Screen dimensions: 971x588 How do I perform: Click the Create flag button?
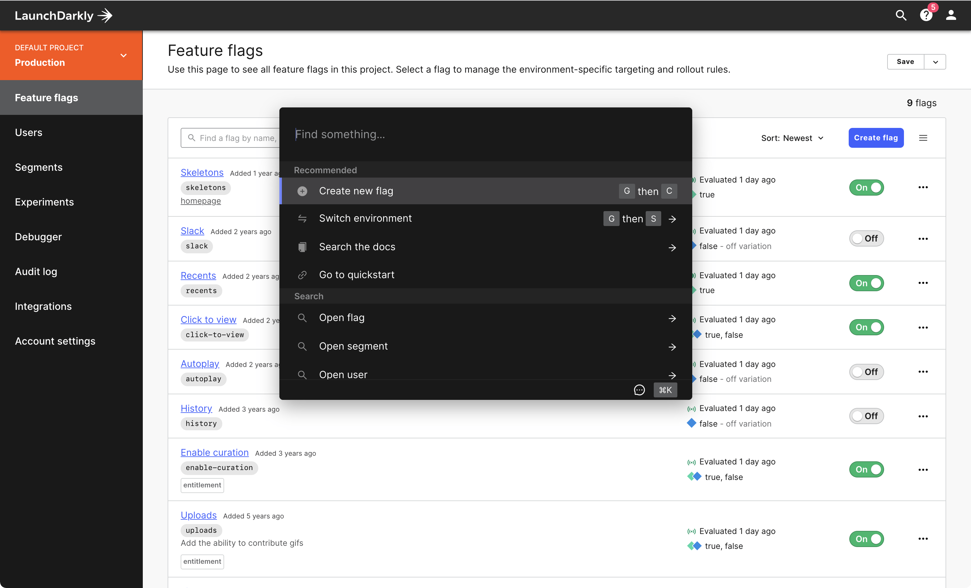[876, 138]
